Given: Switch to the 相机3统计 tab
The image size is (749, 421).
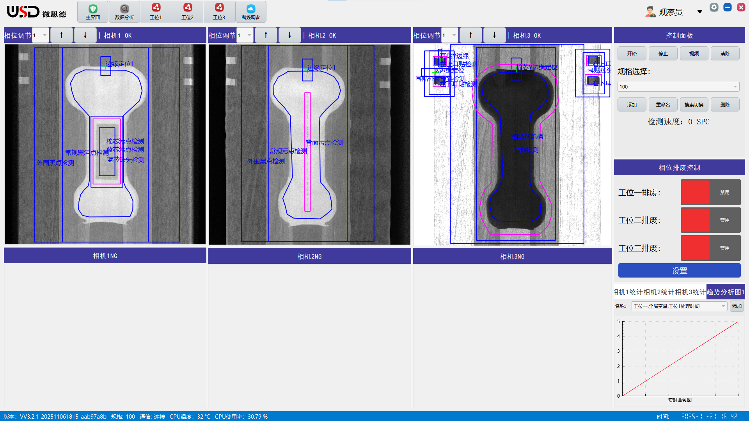Looking at the screenshot, I should point(690,292).
